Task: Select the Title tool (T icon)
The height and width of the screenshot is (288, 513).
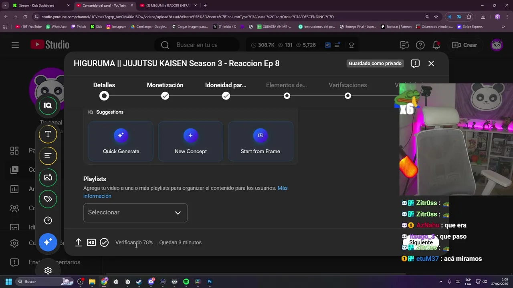Action: tap(48, 134)
